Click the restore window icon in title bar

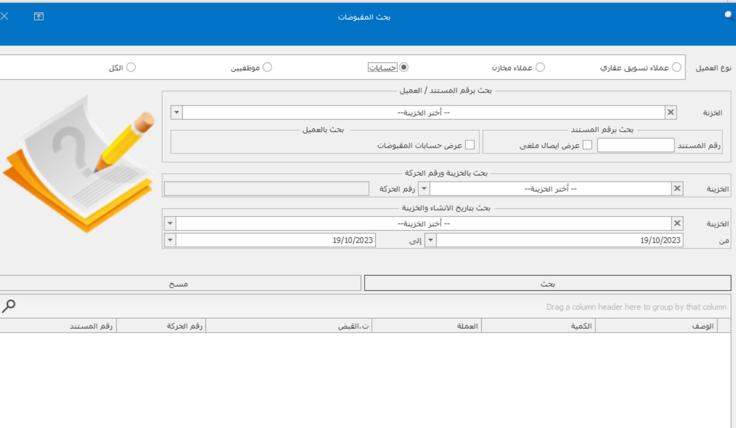(x=39, y=16)
